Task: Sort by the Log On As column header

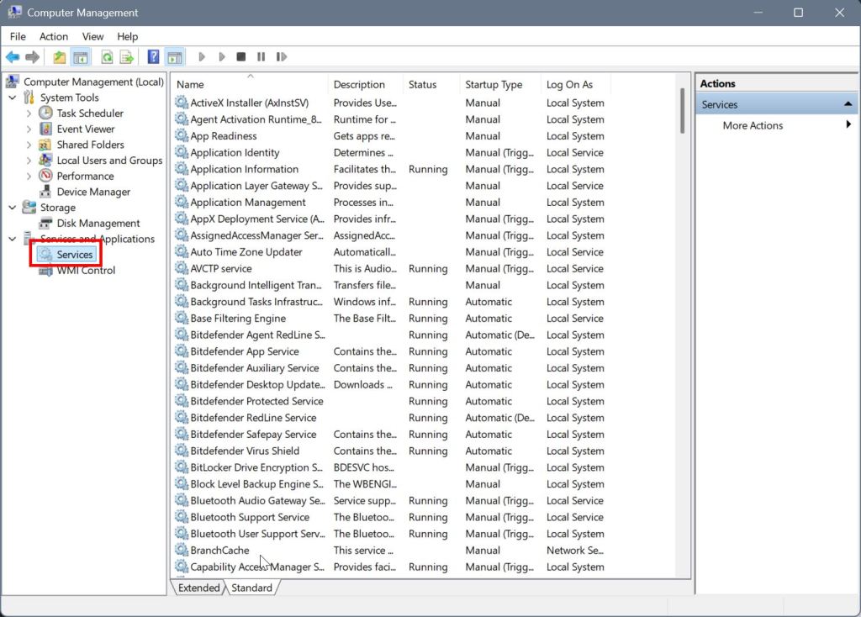Action: click(x=576, y=85)
